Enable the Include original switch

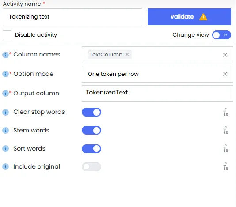tap(91, 167)
